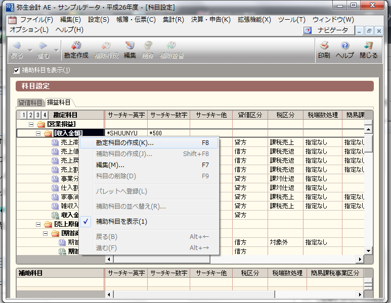Toggle 補助科目を表示 in the context menu
The image size is (391, 303).
coord(121,222)
